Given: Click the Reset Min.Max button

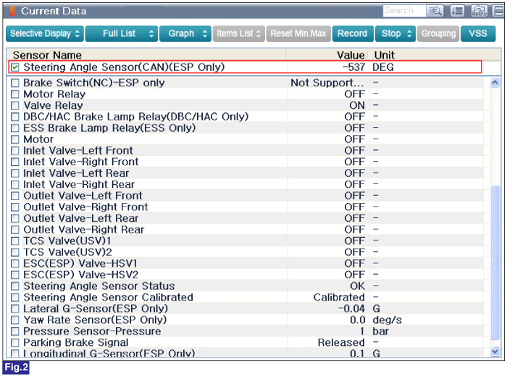Looking at the screenshot, I should 298,33.
